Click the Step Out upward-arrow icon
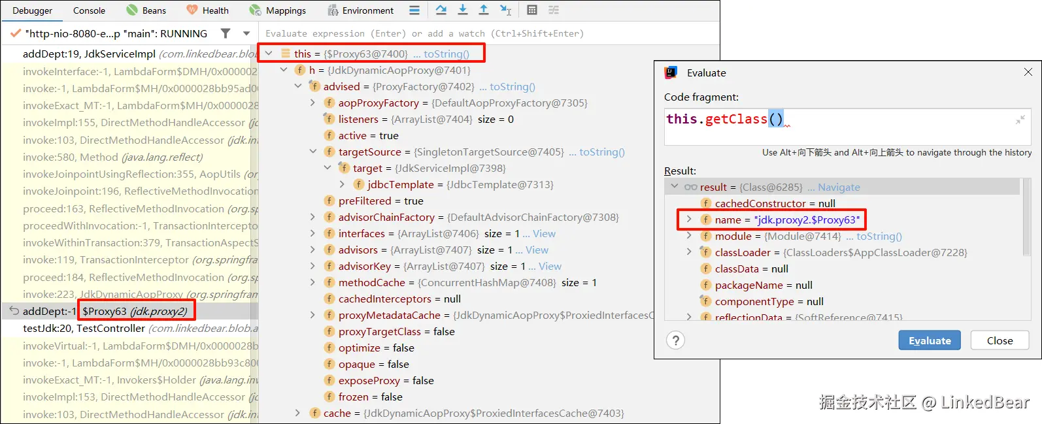The image size is (1042, 424). click(484, 10)
